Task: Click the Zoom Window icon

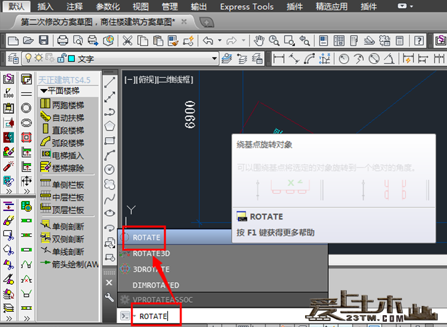Action: [x=289, y=41]
